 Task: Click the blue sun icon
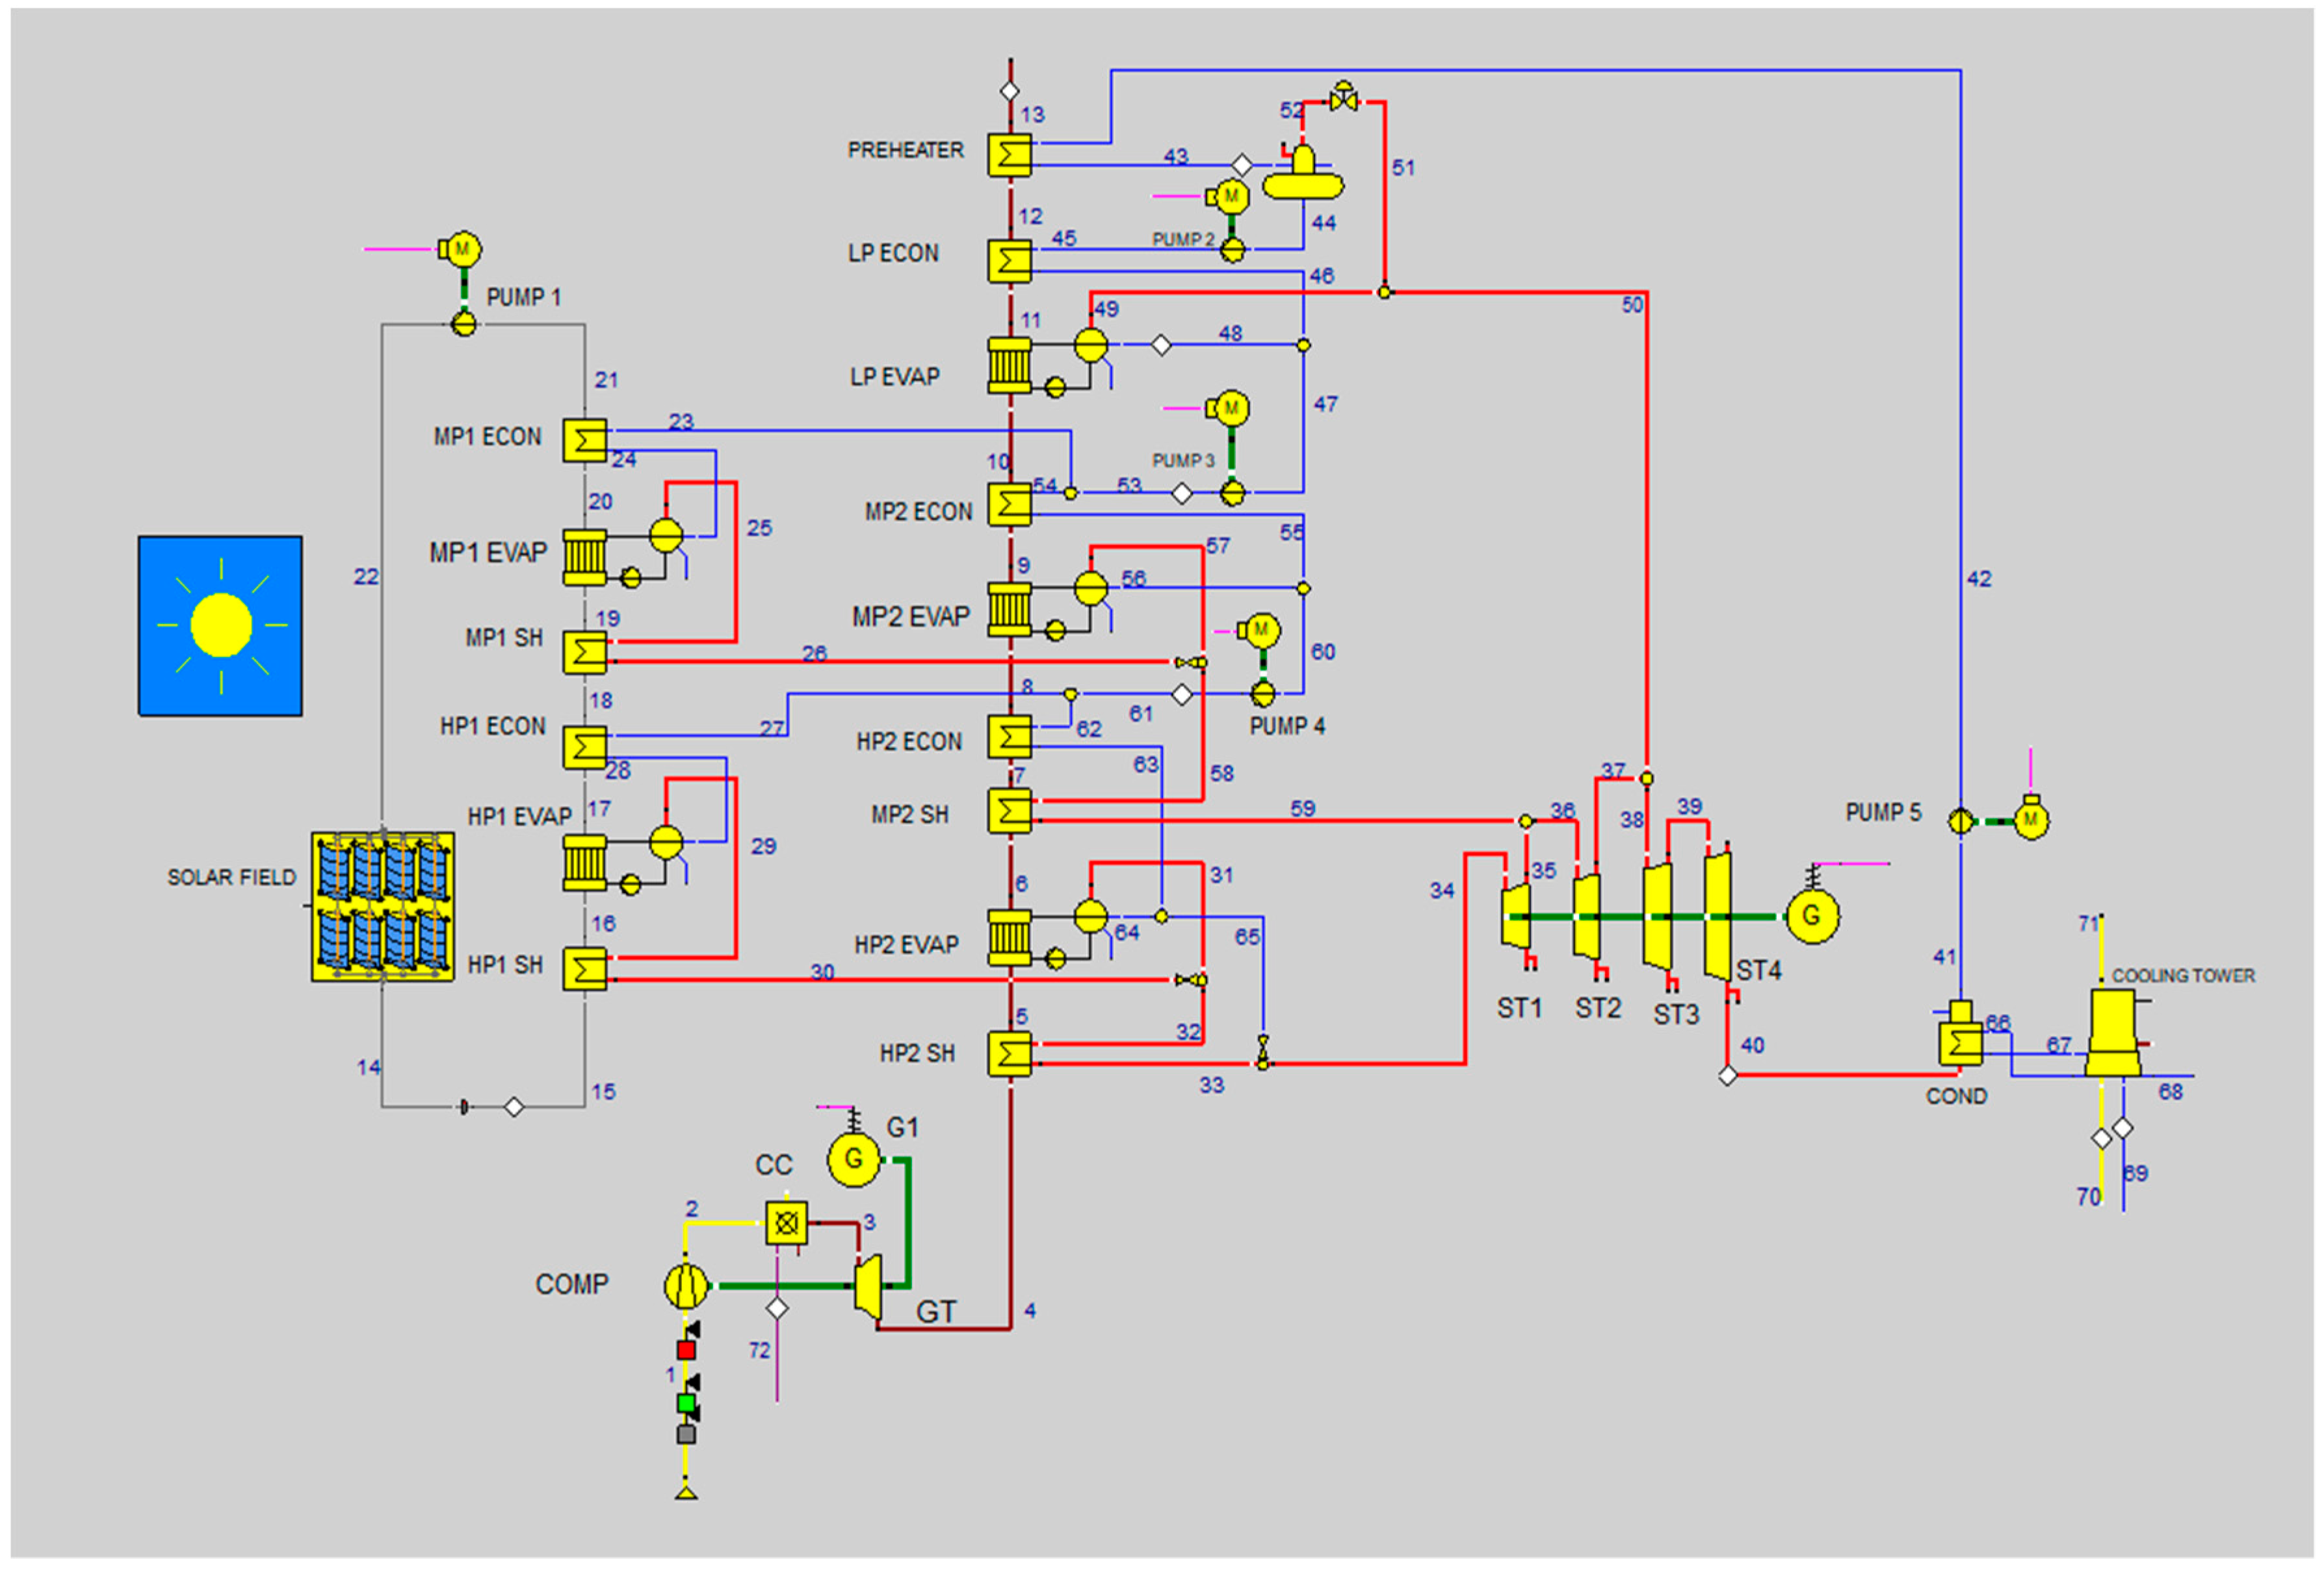(x=220, y=625)
